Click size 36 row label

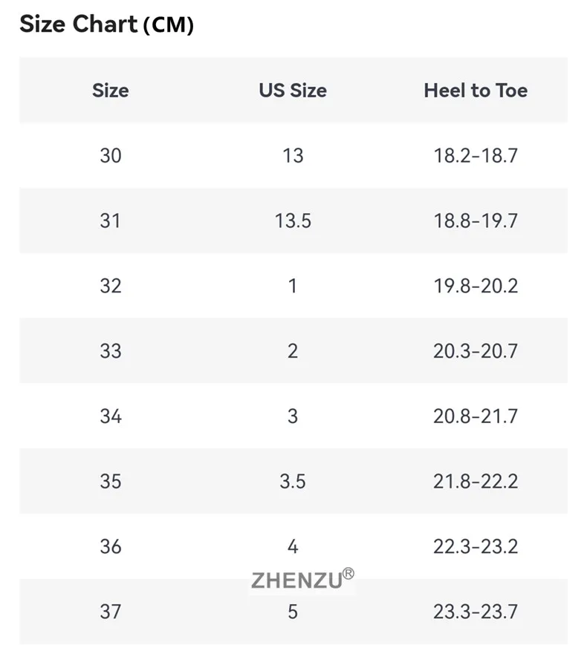tap(111, 546)
